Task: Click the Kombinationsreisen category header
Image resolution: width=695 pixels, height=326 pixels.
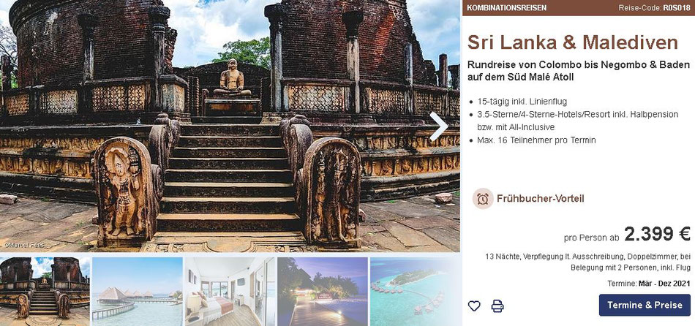Action: point(507,8)
